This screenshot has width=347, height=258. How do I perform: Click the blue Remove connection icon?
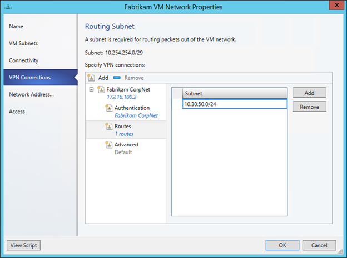tap(117, 78)
